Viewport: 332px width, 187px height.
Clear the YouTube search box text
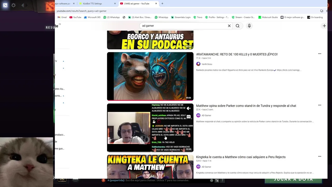click(x=229, y=26)
